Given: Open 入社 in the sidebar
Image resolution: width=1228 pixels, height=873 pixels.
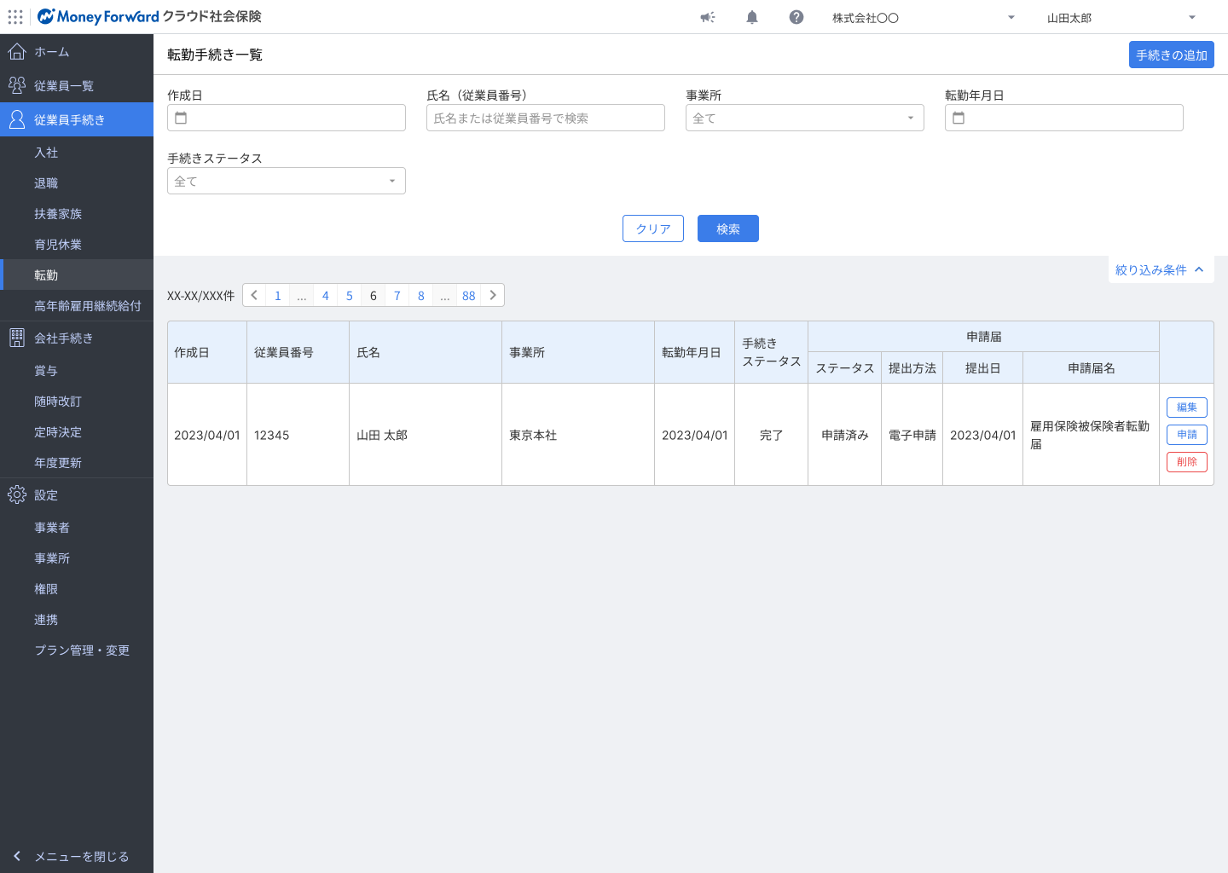Looking at the screenshot, I should coord(77,153).
